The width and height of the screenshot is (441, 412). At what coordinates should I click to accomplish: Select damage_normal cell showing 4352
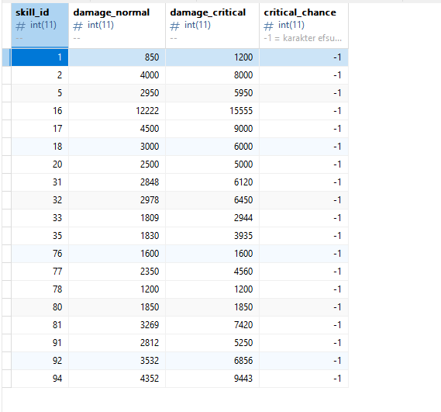tap(117, 379)
